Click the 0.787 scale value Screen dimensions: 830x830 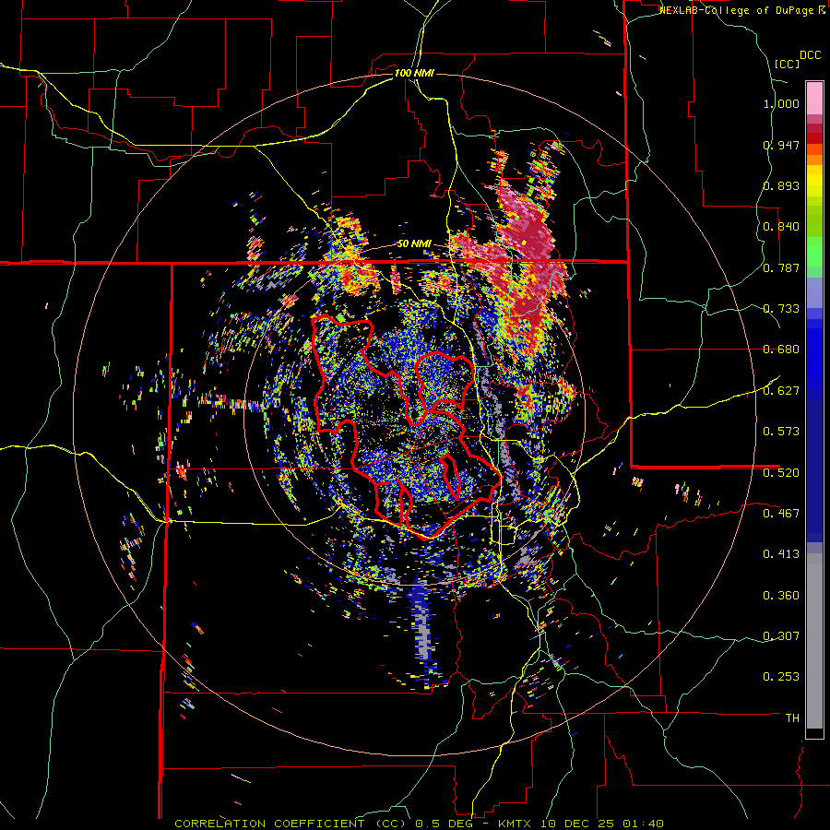pyautogui.click(x=781, y=267)
